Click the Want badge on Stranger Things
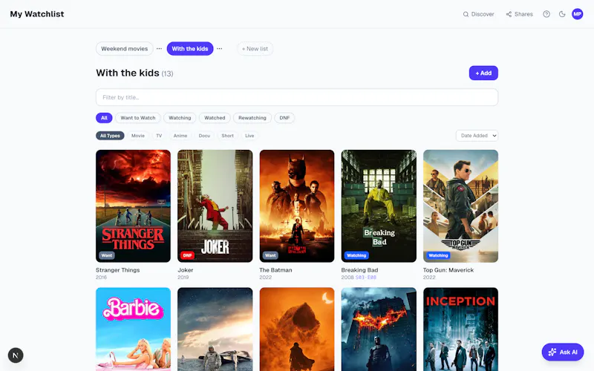Screen dimensions: 594x371 106,255
